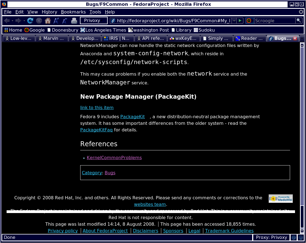Open the Sponsors footer link
Image resolution: width=306 pixels, height=243 pixels.
click(x=173, y=231)
